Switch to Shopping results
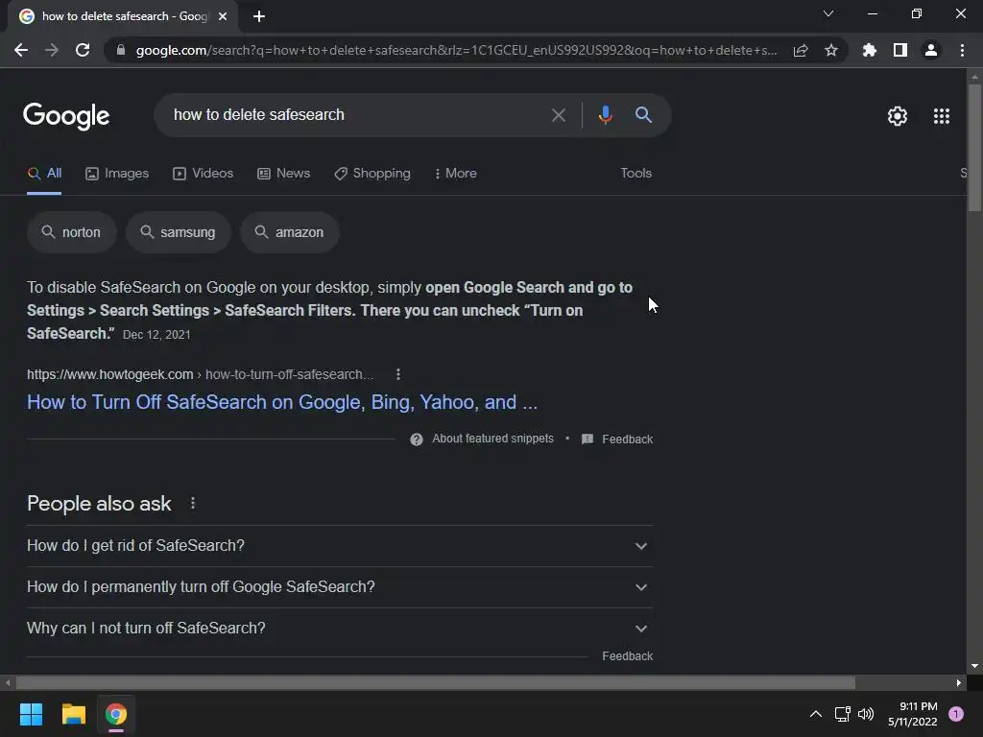983x737 pixels. click(x=372, y=174)
